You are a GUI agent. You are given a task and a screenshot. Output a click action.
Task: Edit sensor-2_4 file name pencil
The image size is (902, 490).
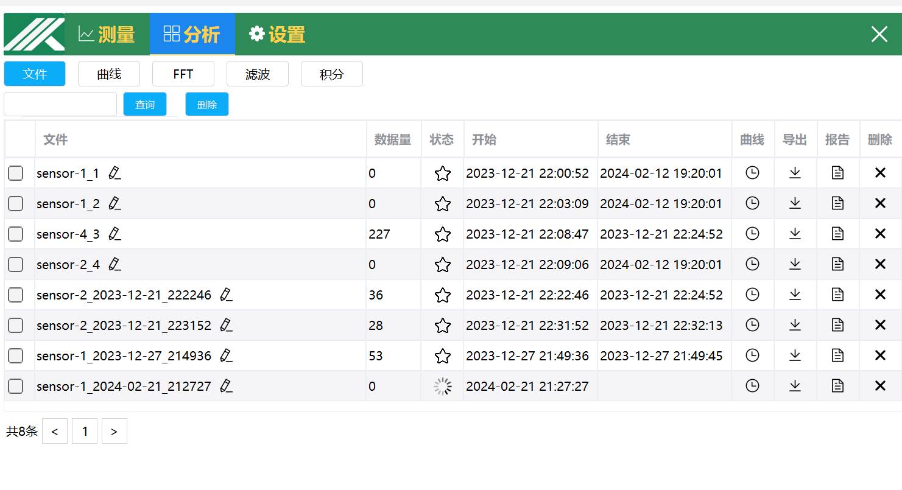pyautogui.click(x=115, y=264)
